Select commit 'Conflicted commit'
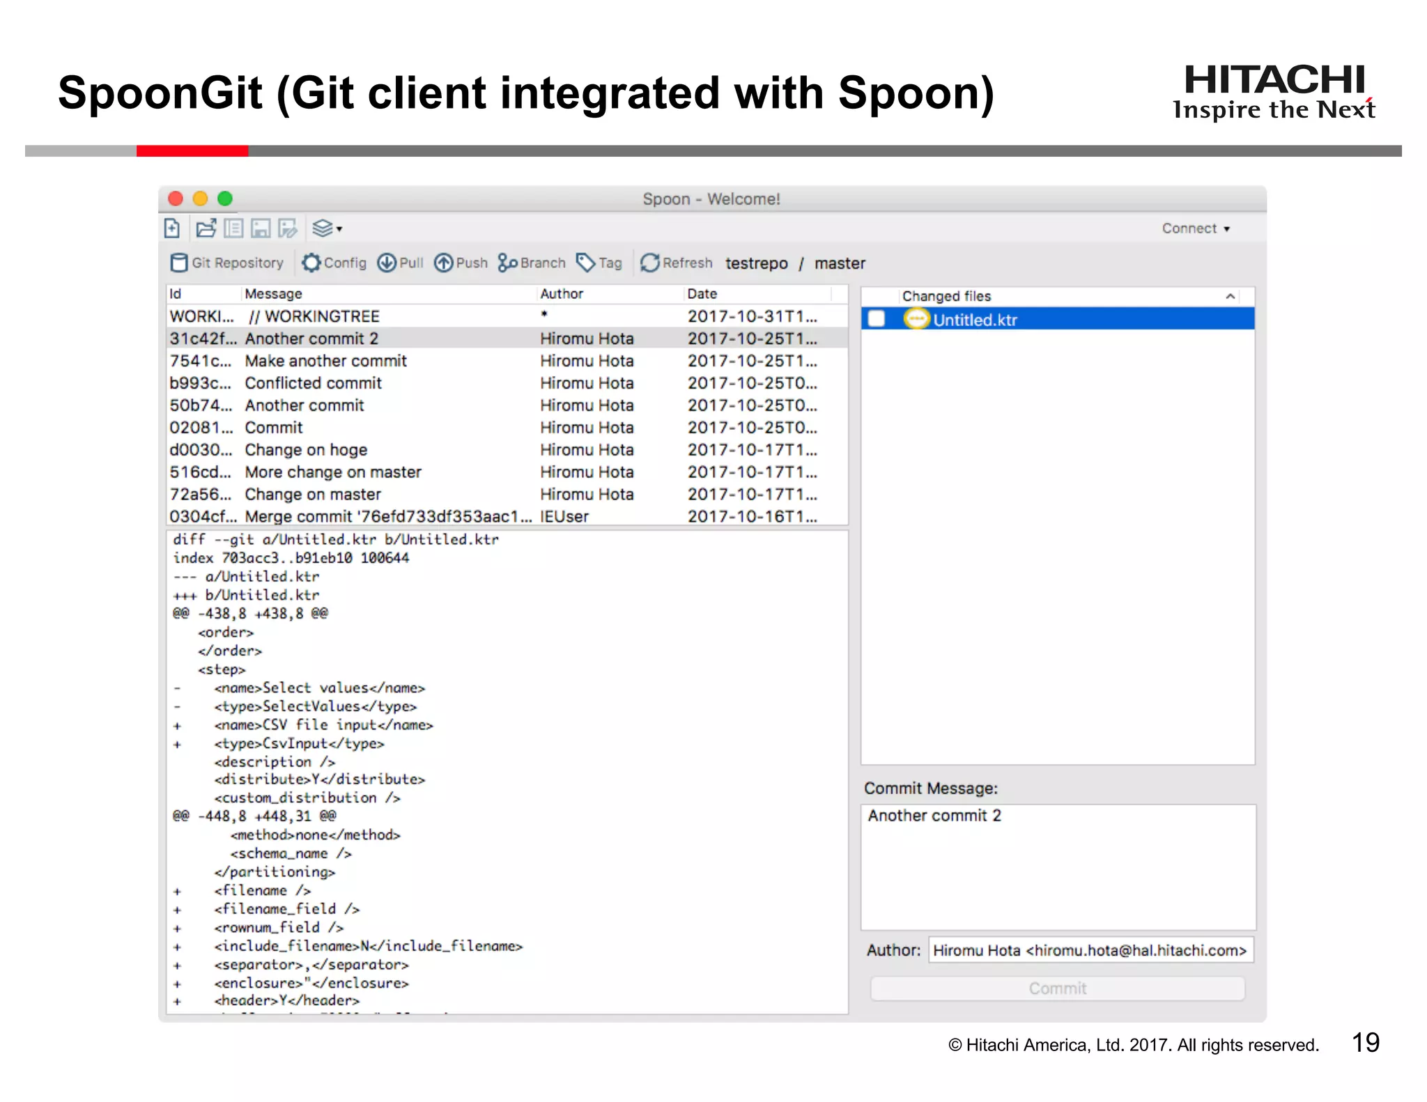 pyautogui.click(x=507, y=383)
